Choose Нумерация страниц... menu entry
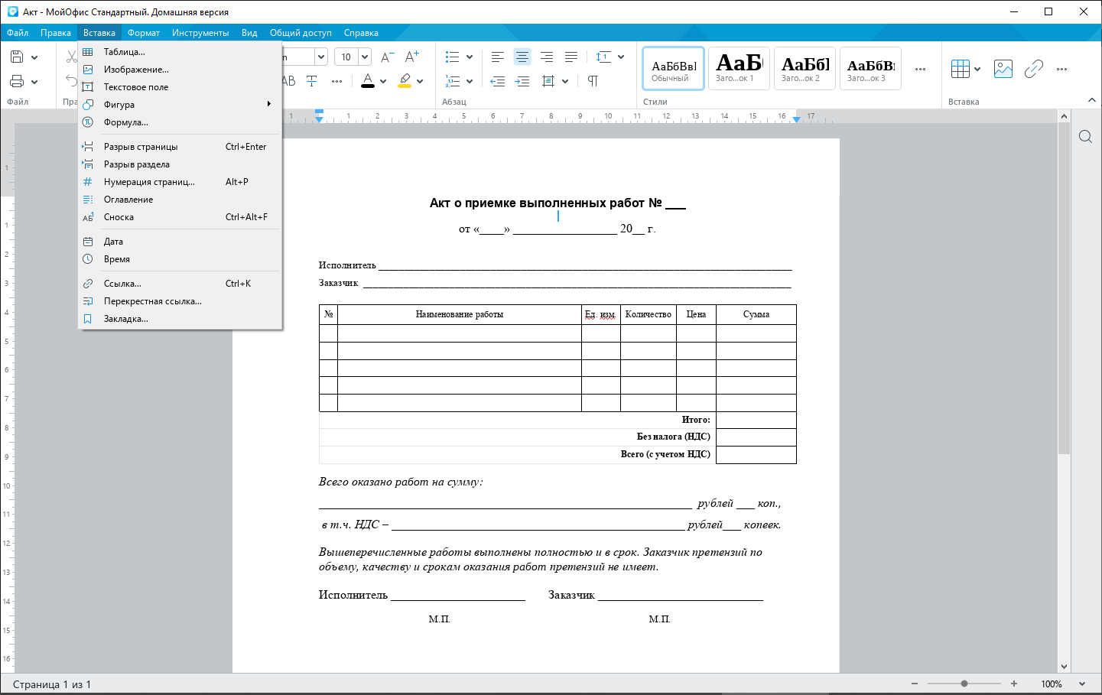This screenshot has height=695, width=1102. point(180,182)
